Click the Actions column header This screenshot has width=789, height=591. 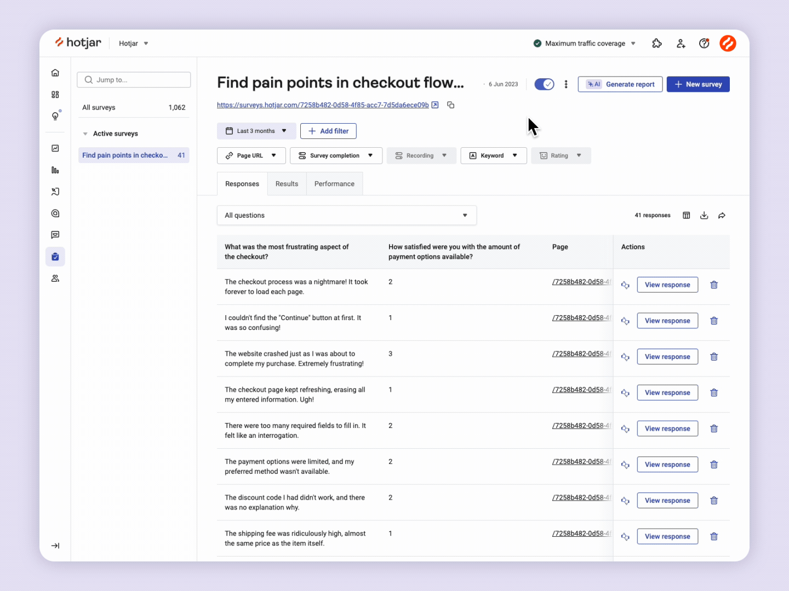click(x=633, y=247)
